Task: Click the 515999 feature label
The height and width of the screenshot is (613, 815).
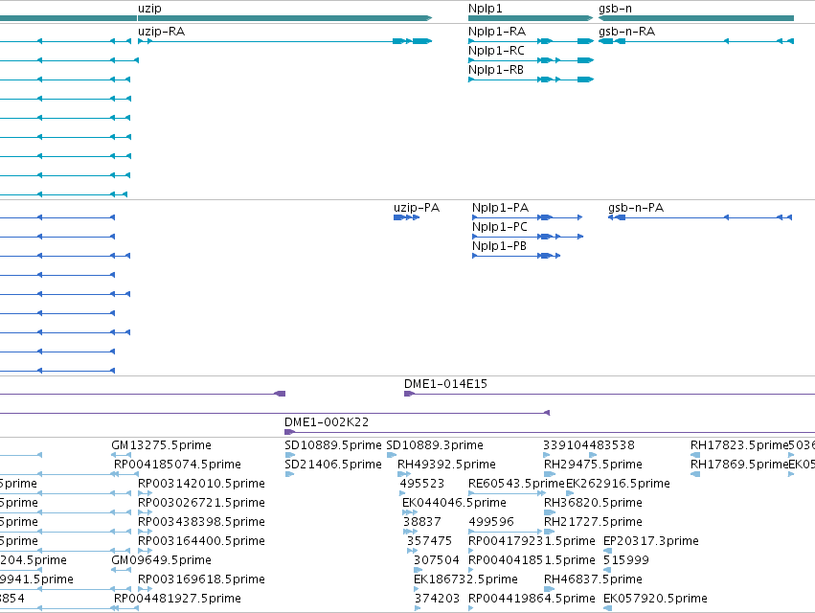Action: coord(625,560)
